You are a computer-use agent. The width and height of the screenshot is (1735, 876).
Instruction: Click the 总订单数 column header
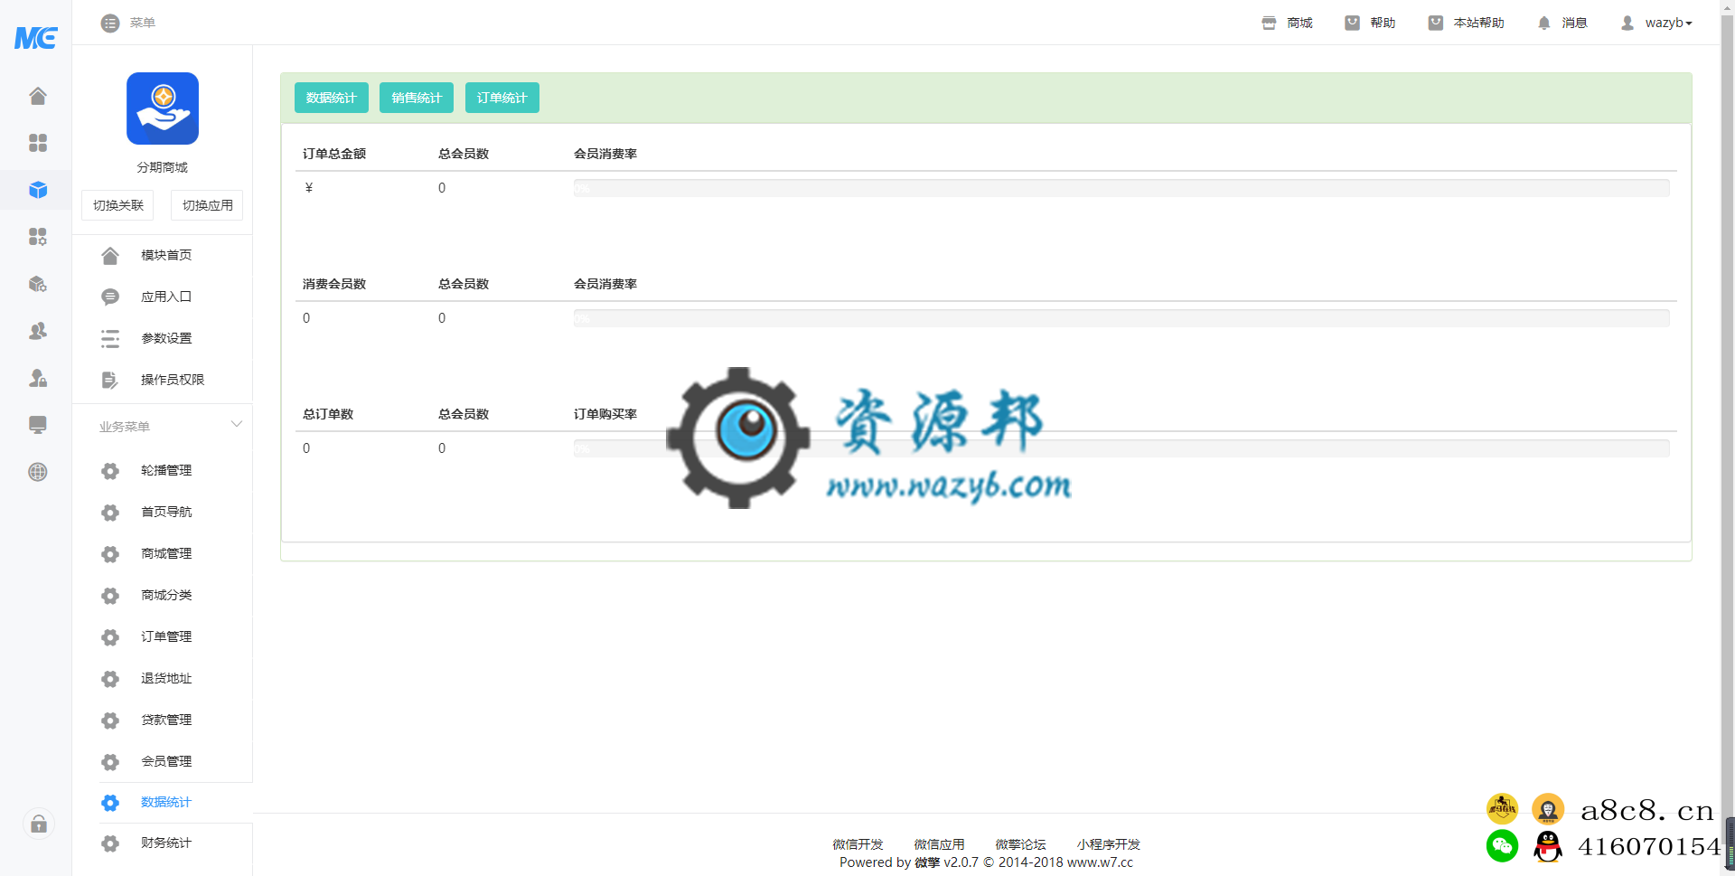coord(328,414)
